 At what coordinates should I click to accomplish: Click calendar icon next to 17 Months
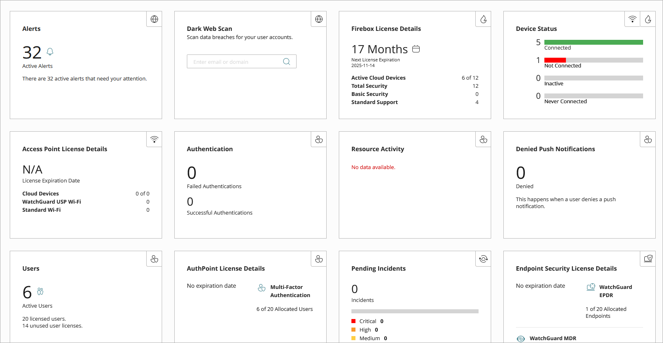coord(416,49)
